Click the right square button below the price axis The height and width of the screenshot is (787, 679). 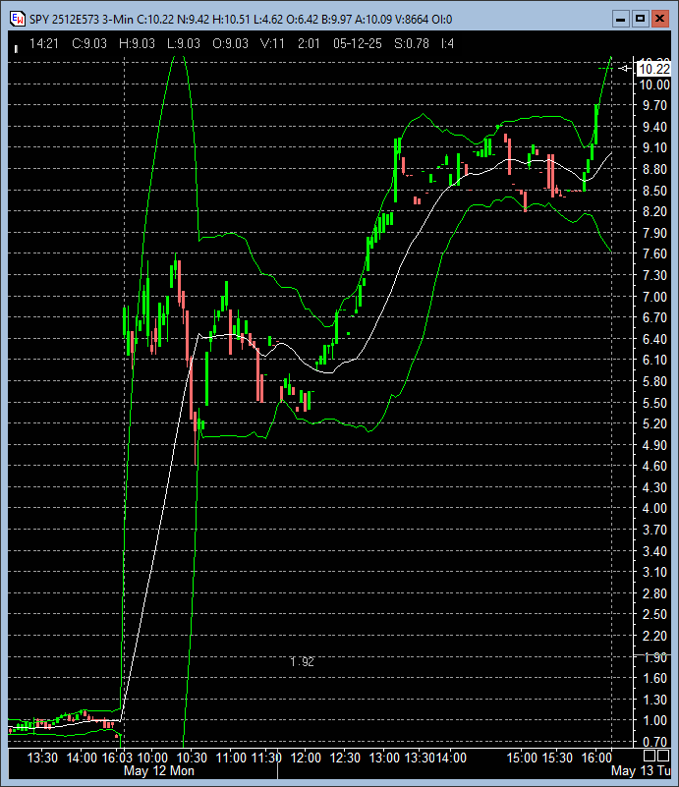[663, 756]
